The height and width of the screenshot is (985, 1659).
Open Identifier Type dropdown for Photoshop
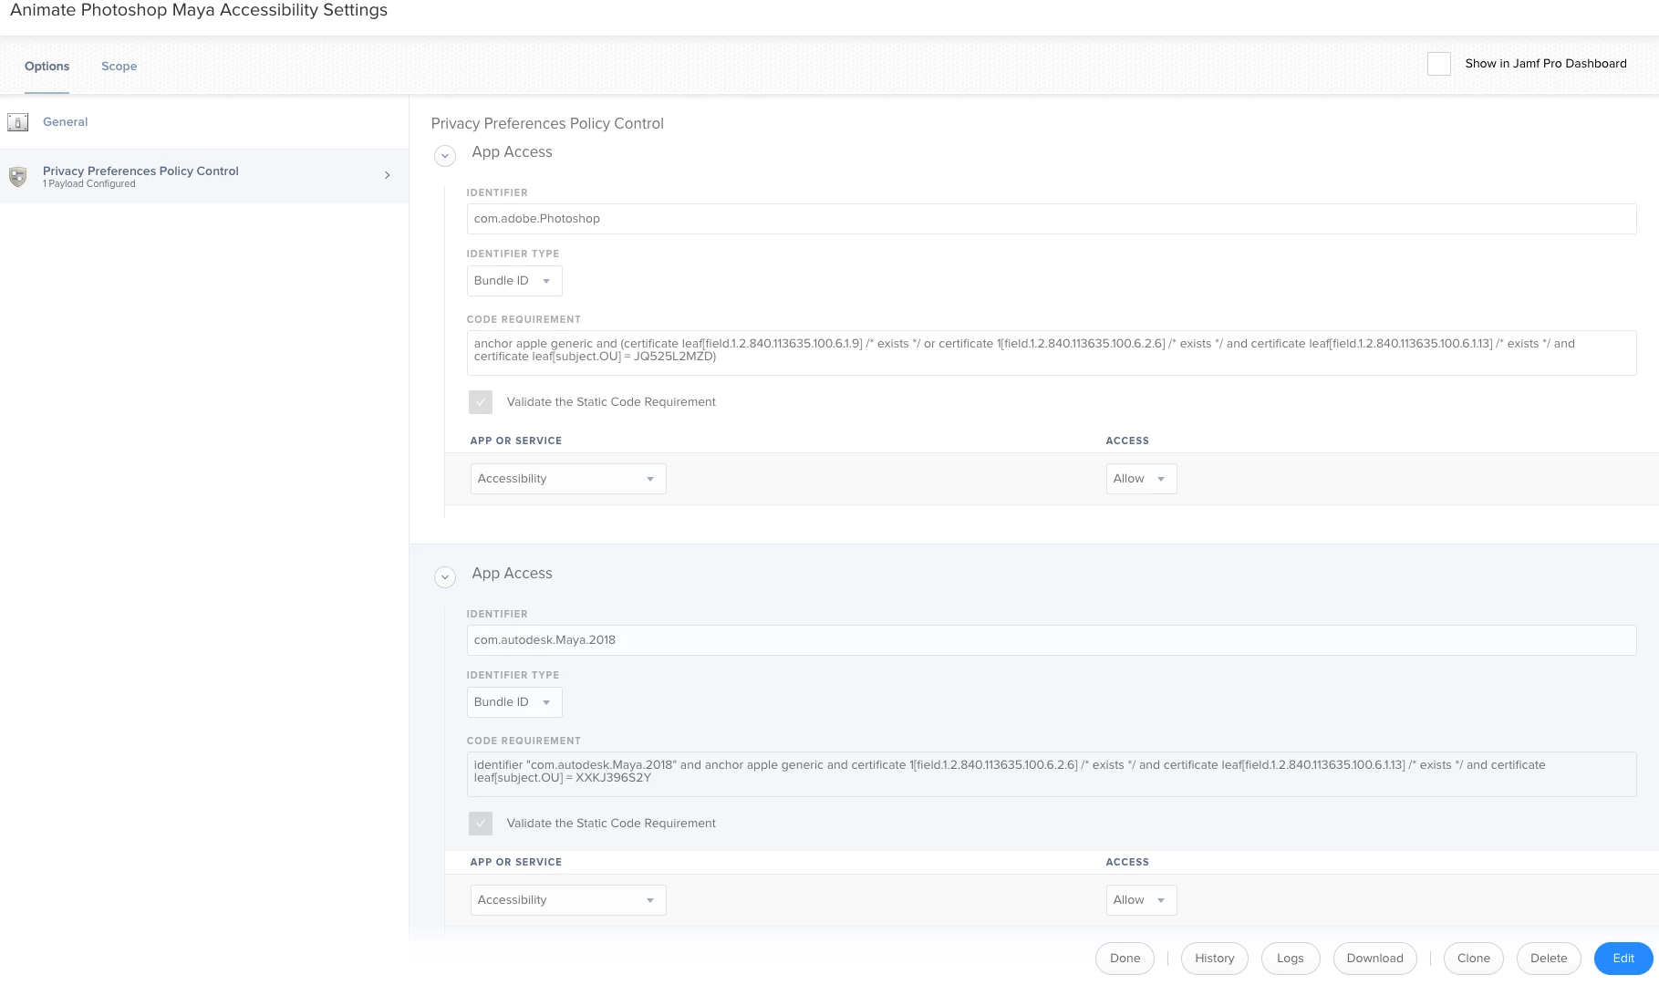click(x=514, y=281)
